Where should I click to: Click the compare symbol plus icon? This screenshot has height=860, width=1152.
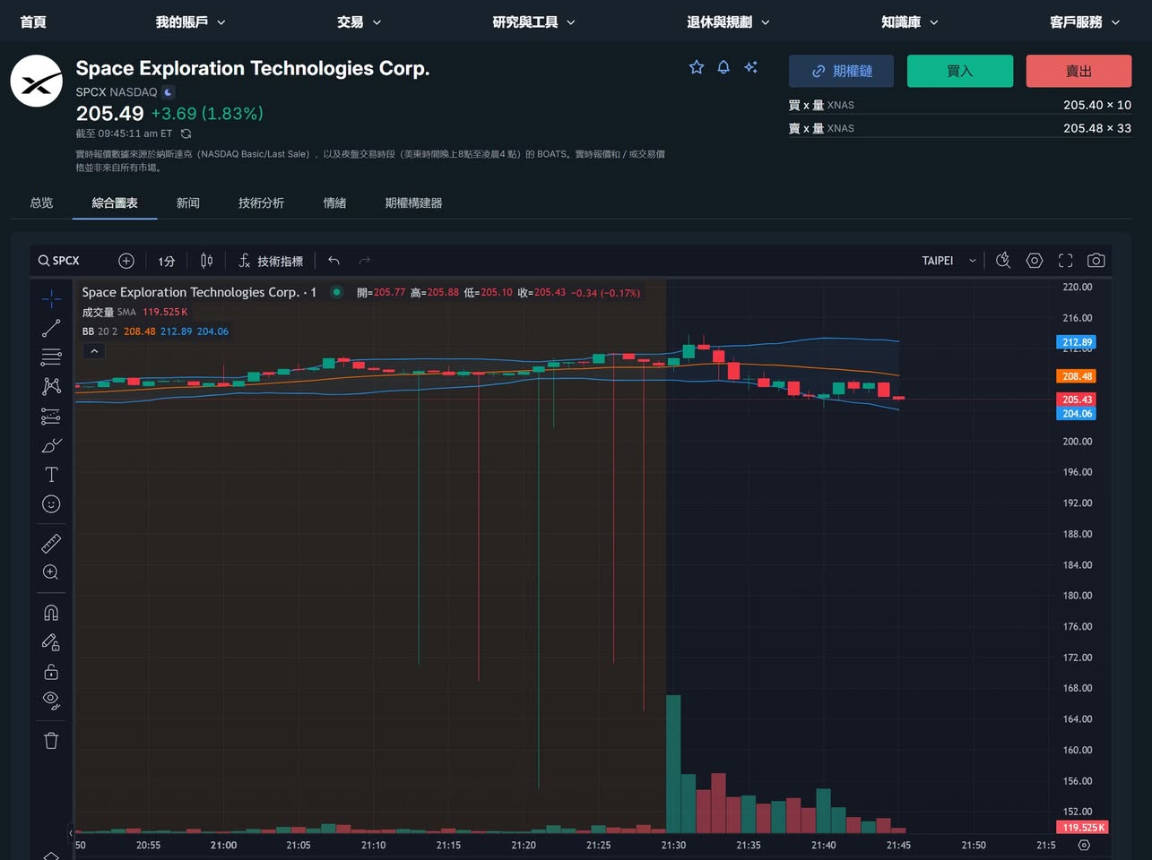126,261
